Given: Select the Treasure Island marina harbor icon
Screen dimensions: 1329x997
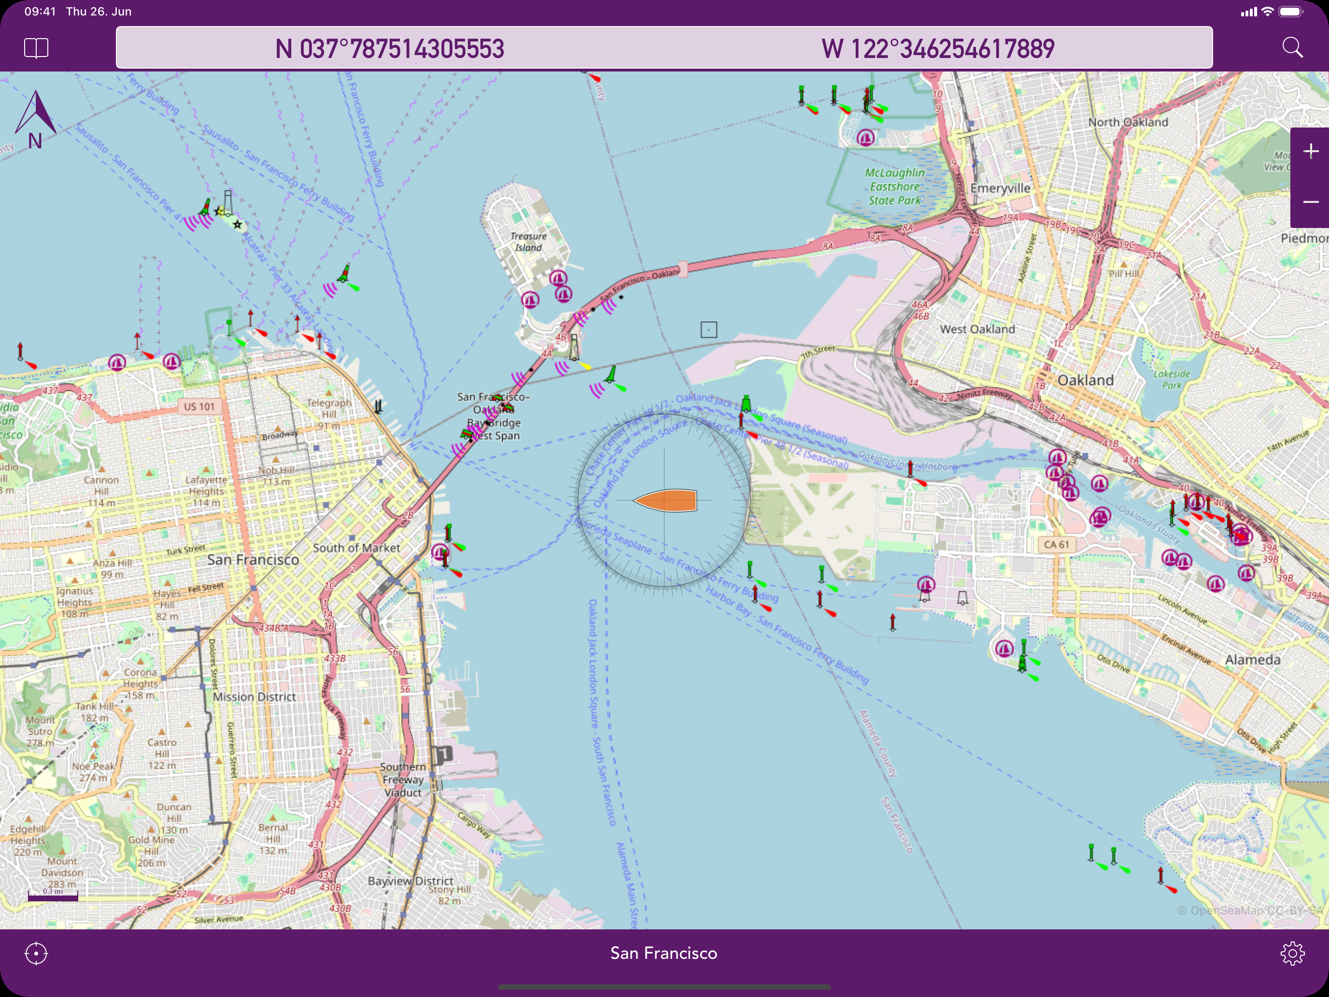Looking at the screenshot, I should click(558, 279).
